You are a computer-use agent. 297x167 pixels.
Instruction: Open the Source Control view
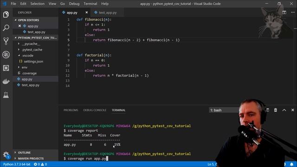coord(6,41)
